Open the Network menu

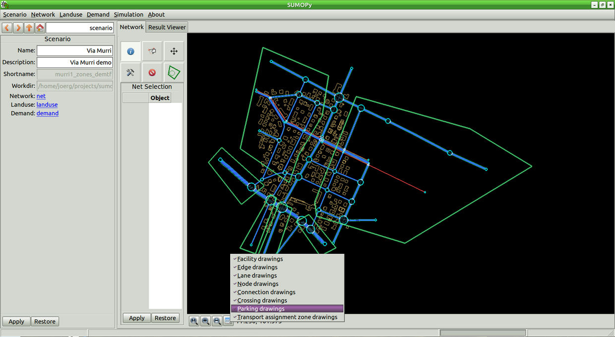pyautogui.click(x=43, y=14)
